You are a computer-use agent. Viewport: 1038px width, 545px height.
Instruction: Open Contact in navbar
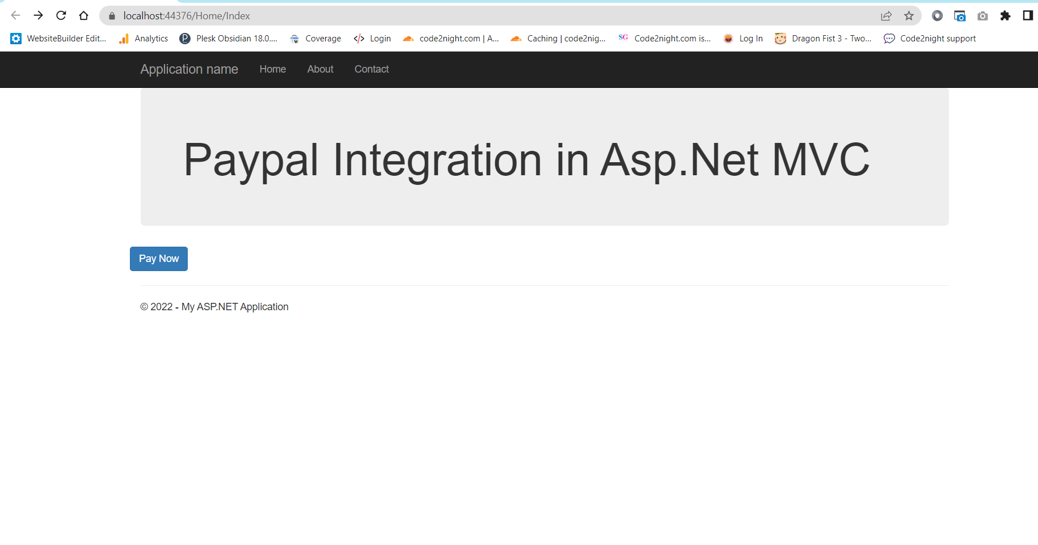(372, 69)
